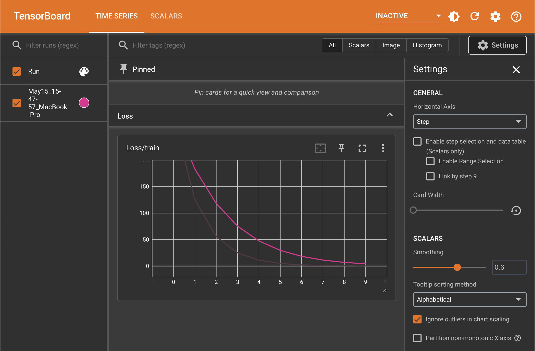Screen dimensions: 535x351
Task: Switch to the SCALARS tab
Action: 166,16
